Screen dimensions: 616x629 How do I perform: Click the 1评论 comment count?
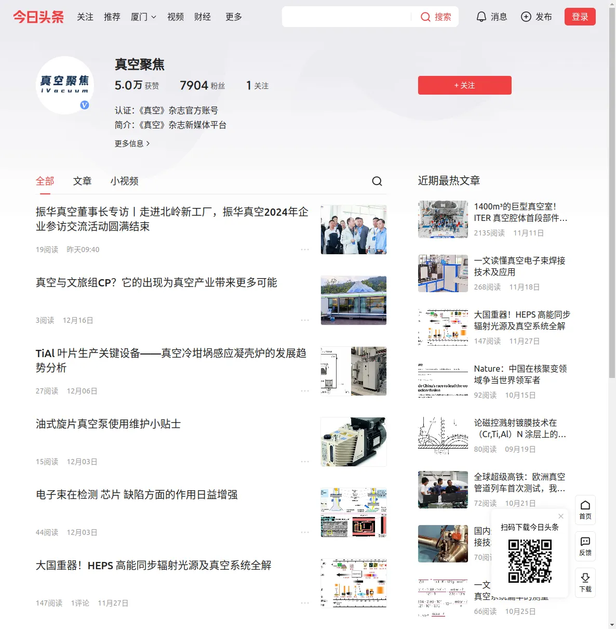pyautogui.click(x=80, y=603)
